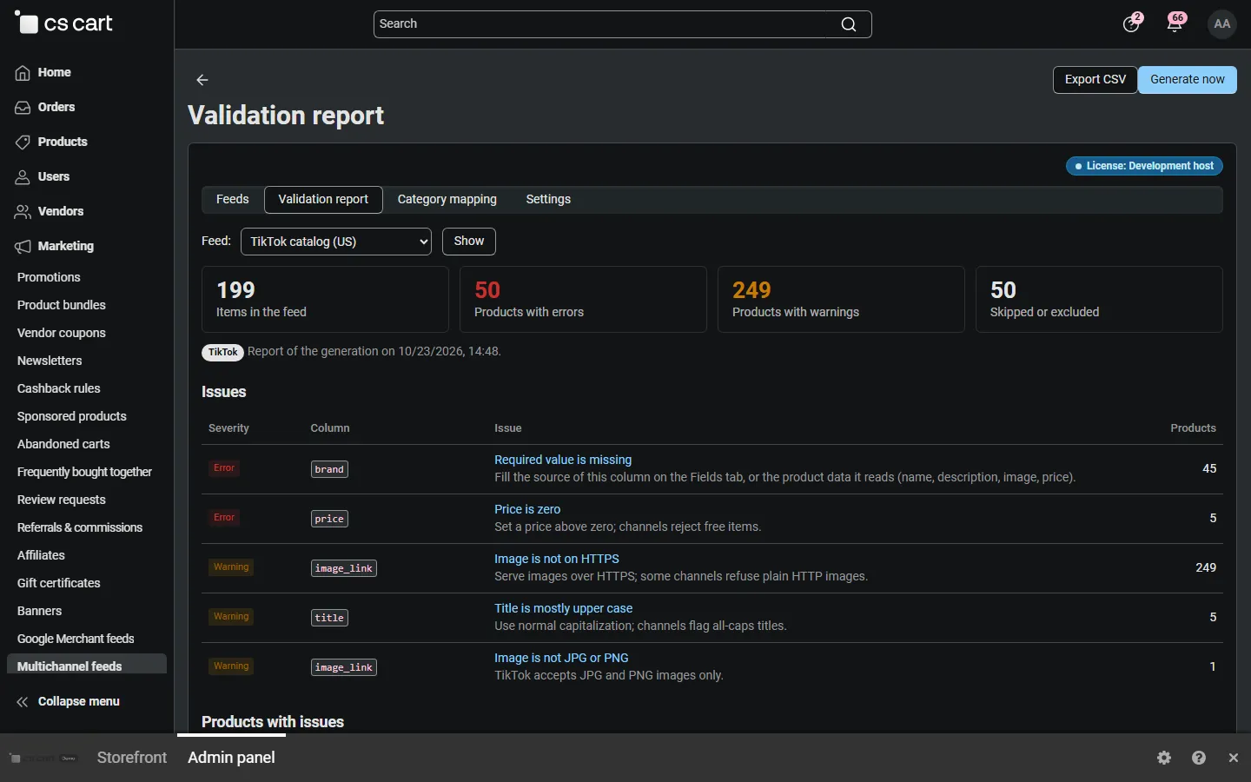Click the search magnifier icon

tap(849, 24)
